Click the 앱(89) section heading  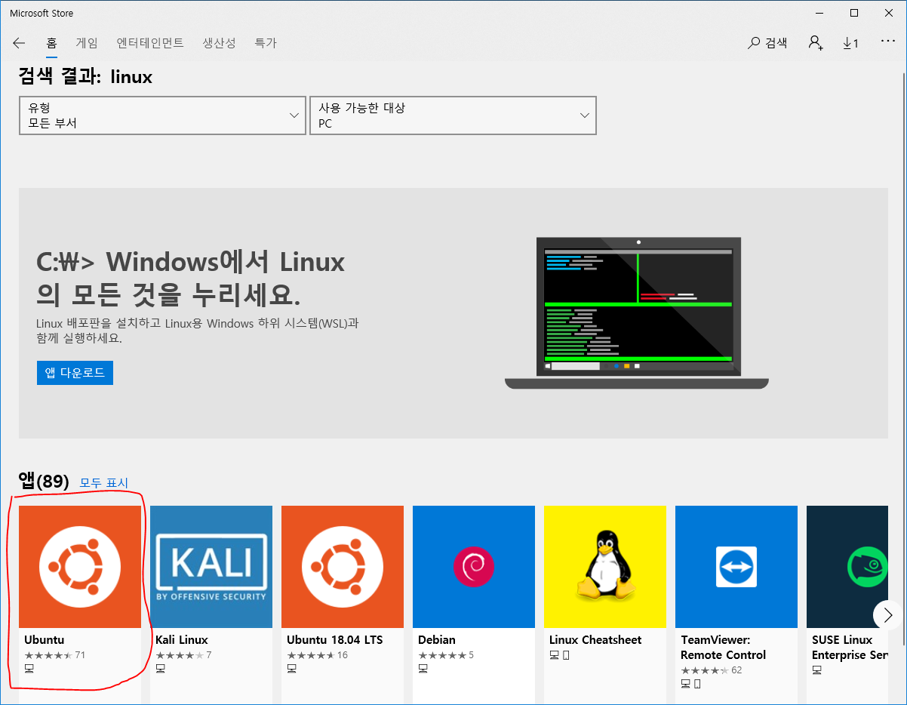tap(44, 481)
